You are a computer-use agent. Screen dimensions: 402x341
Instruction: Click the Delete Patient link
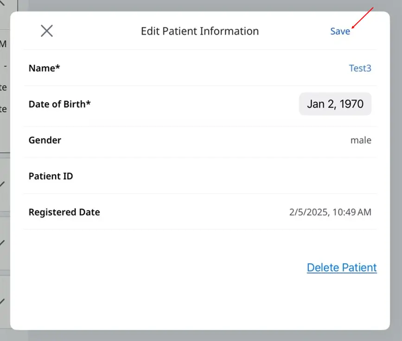click(x=342, y=268)
